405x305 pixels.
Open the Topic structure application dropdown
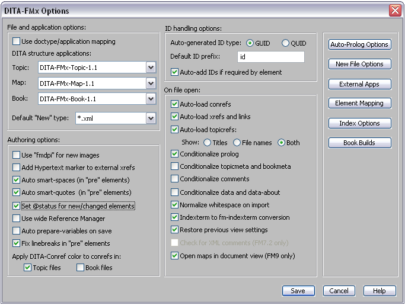[151, 68]
